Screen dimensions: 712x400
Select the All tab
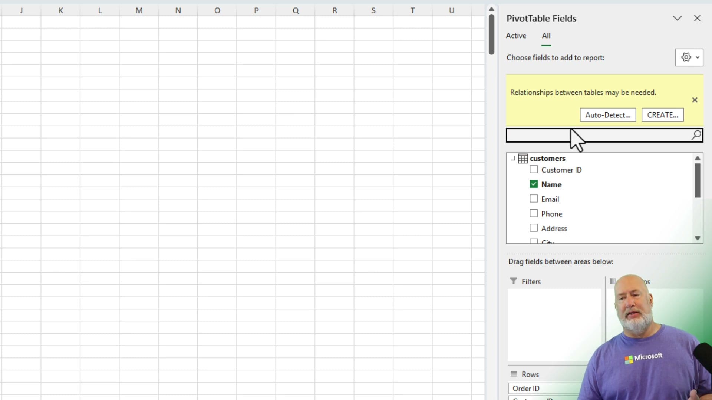(546, 36)
